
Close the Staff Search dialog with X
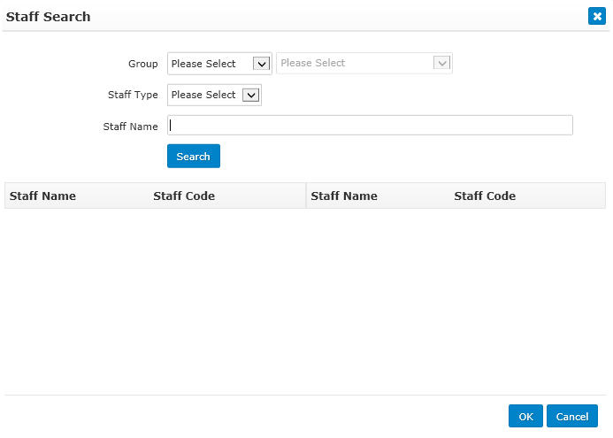[596, 16]
